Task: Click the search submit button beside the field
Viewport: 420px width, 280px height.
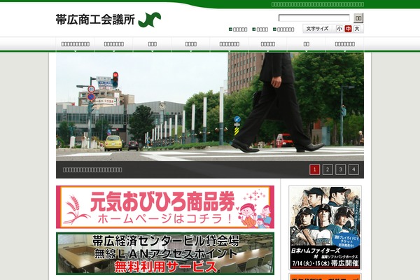Action: pos(358,18)
